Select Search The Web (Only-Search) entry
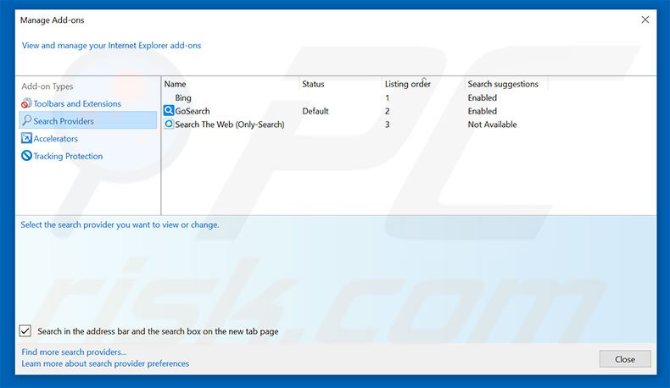 [x=229, y=125]
